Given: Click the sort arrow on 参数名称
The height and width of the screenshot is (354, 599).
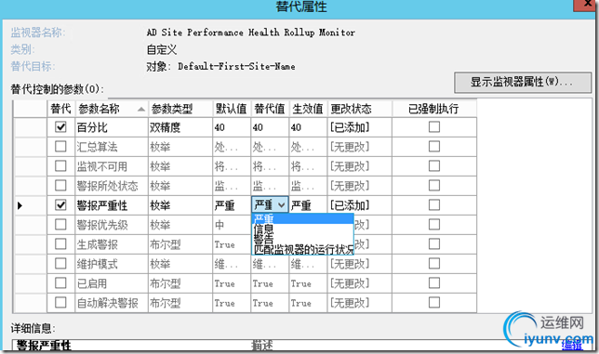Looking at the screenshot, I should (x=141, y=110).
